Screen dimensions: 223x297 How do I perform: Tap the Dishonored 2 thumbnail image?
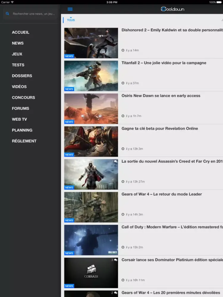click(x=91, y=43)
